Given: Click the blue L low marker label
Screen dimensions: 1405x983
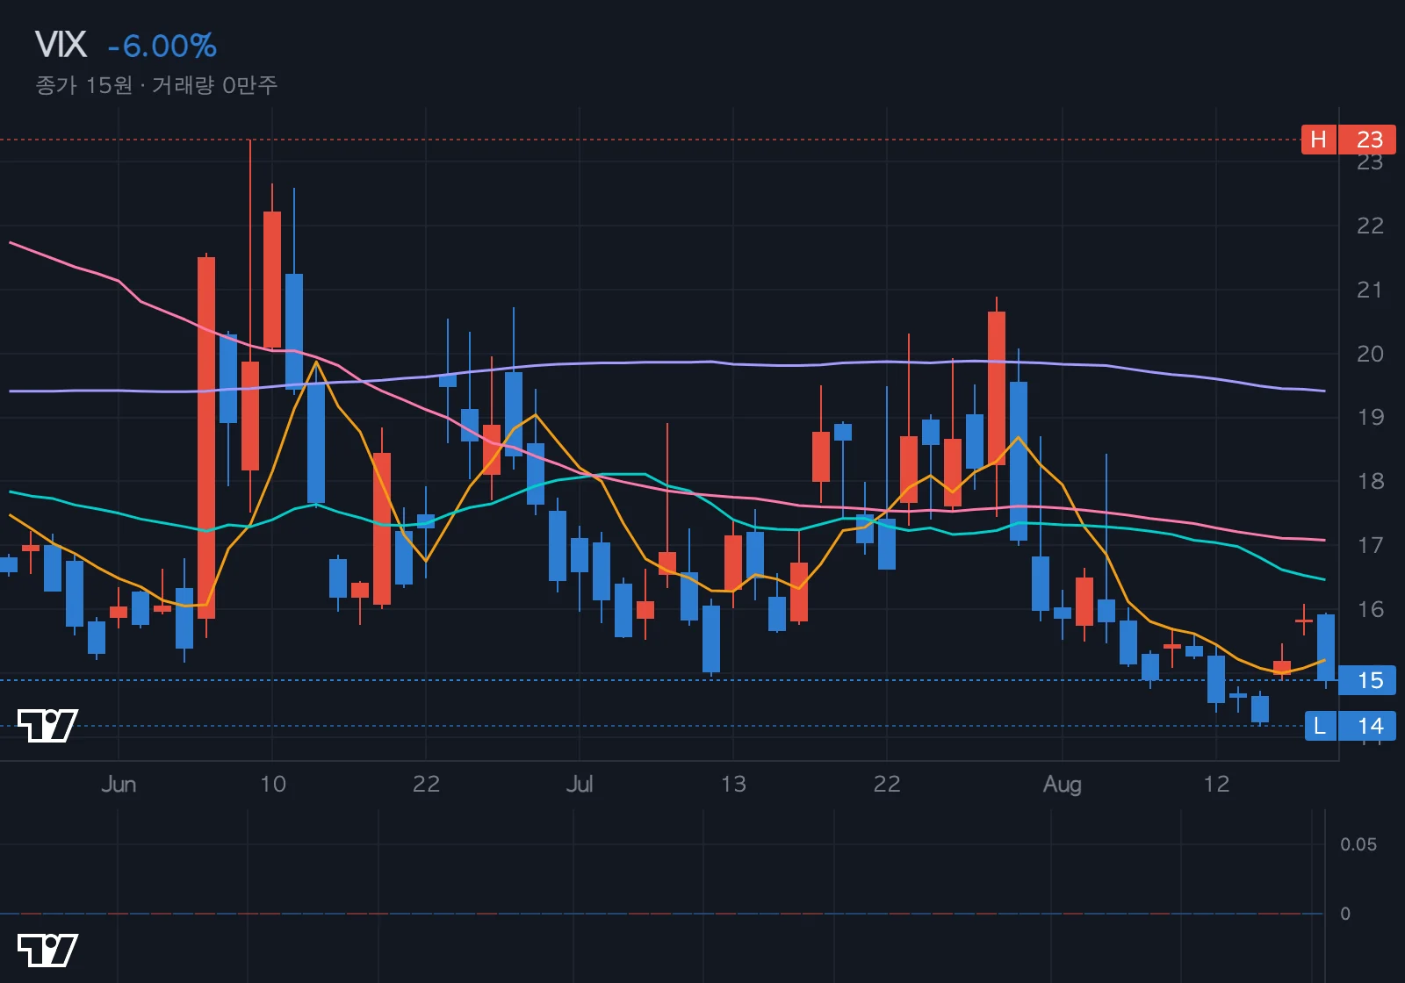Looking at the screenshot, I should pyautogui.click(x=1320, y=726).
